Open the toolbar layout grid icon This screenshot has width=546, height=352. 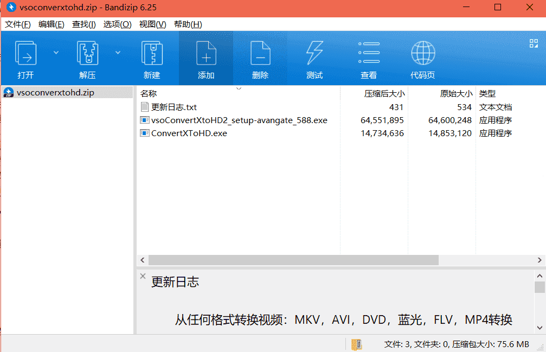[534, 43]
